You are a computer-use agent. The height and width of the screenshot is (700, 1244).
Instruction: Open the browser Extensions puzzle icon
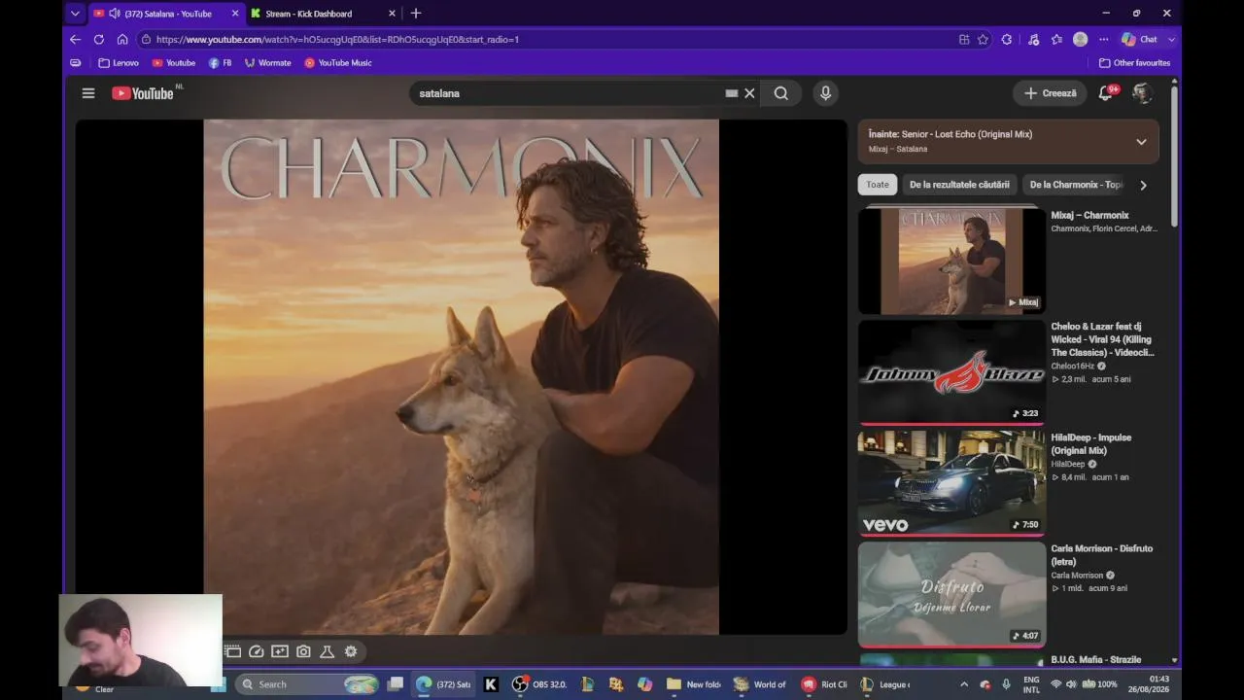pyautogui.click(x=1007, y=40)
